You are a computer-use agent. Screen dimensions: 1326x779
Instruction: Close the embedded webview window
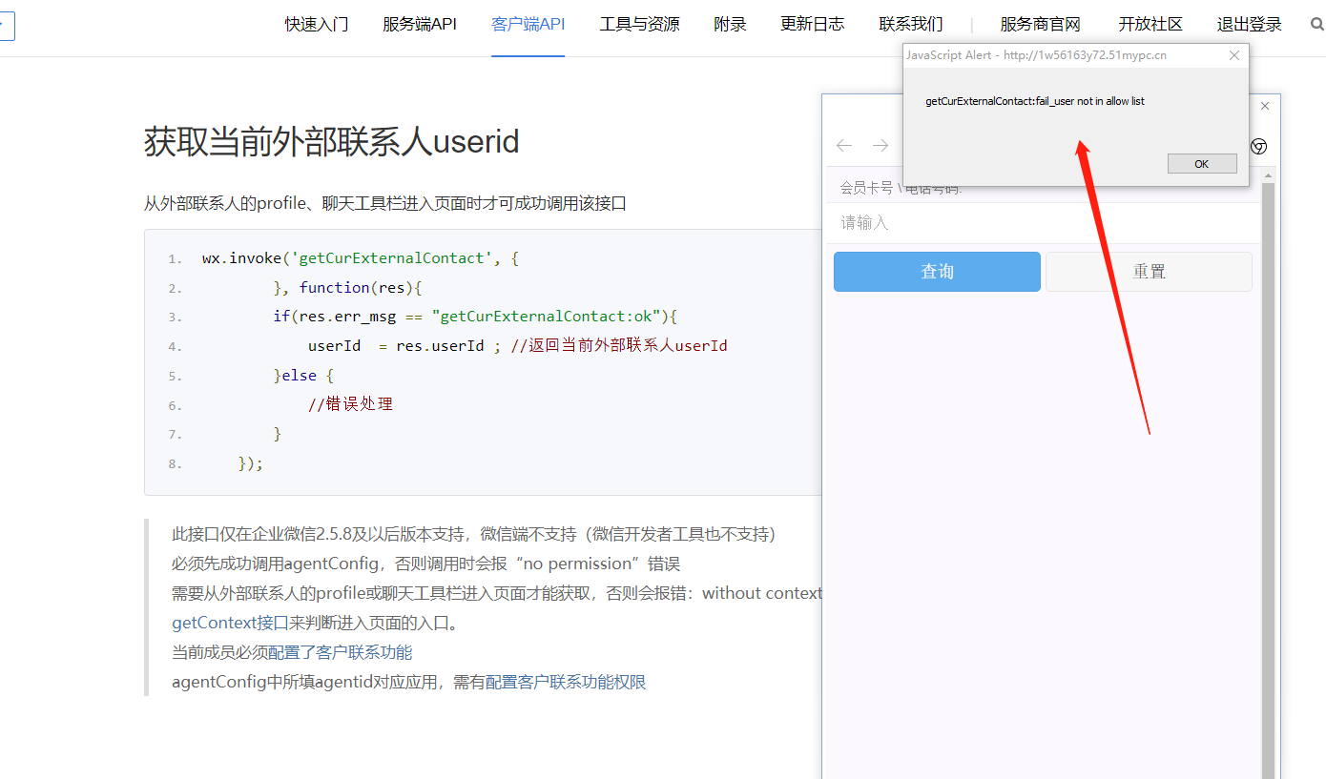pos(1265,106)
